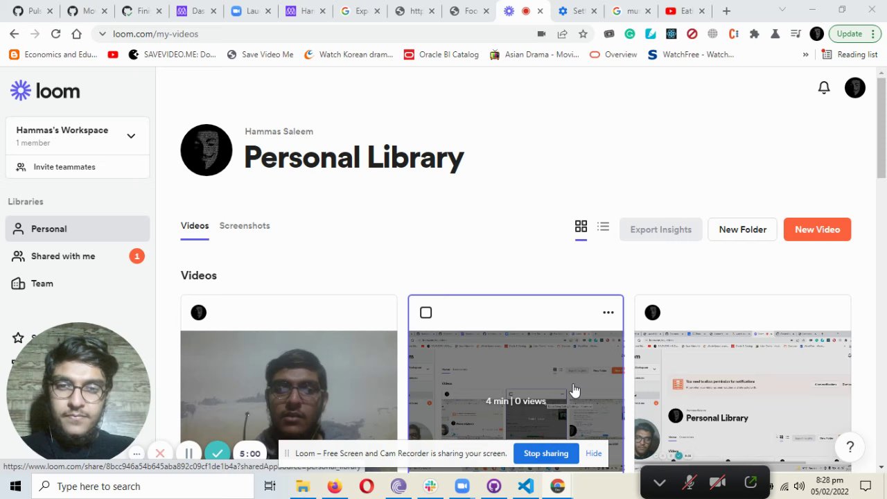Click Chrome Update button
887x499 pixels.
coord(854,34)
